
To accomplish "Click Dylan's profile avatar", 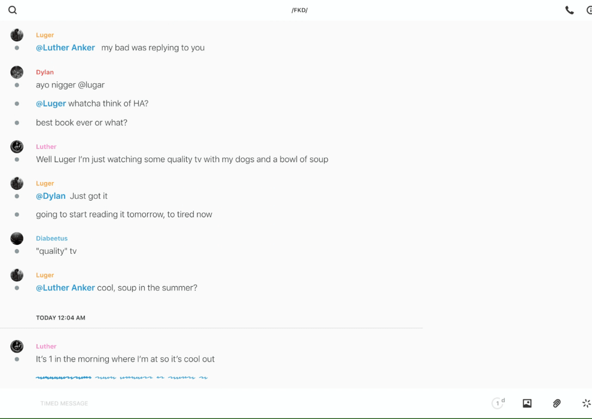I will (17, 72).
